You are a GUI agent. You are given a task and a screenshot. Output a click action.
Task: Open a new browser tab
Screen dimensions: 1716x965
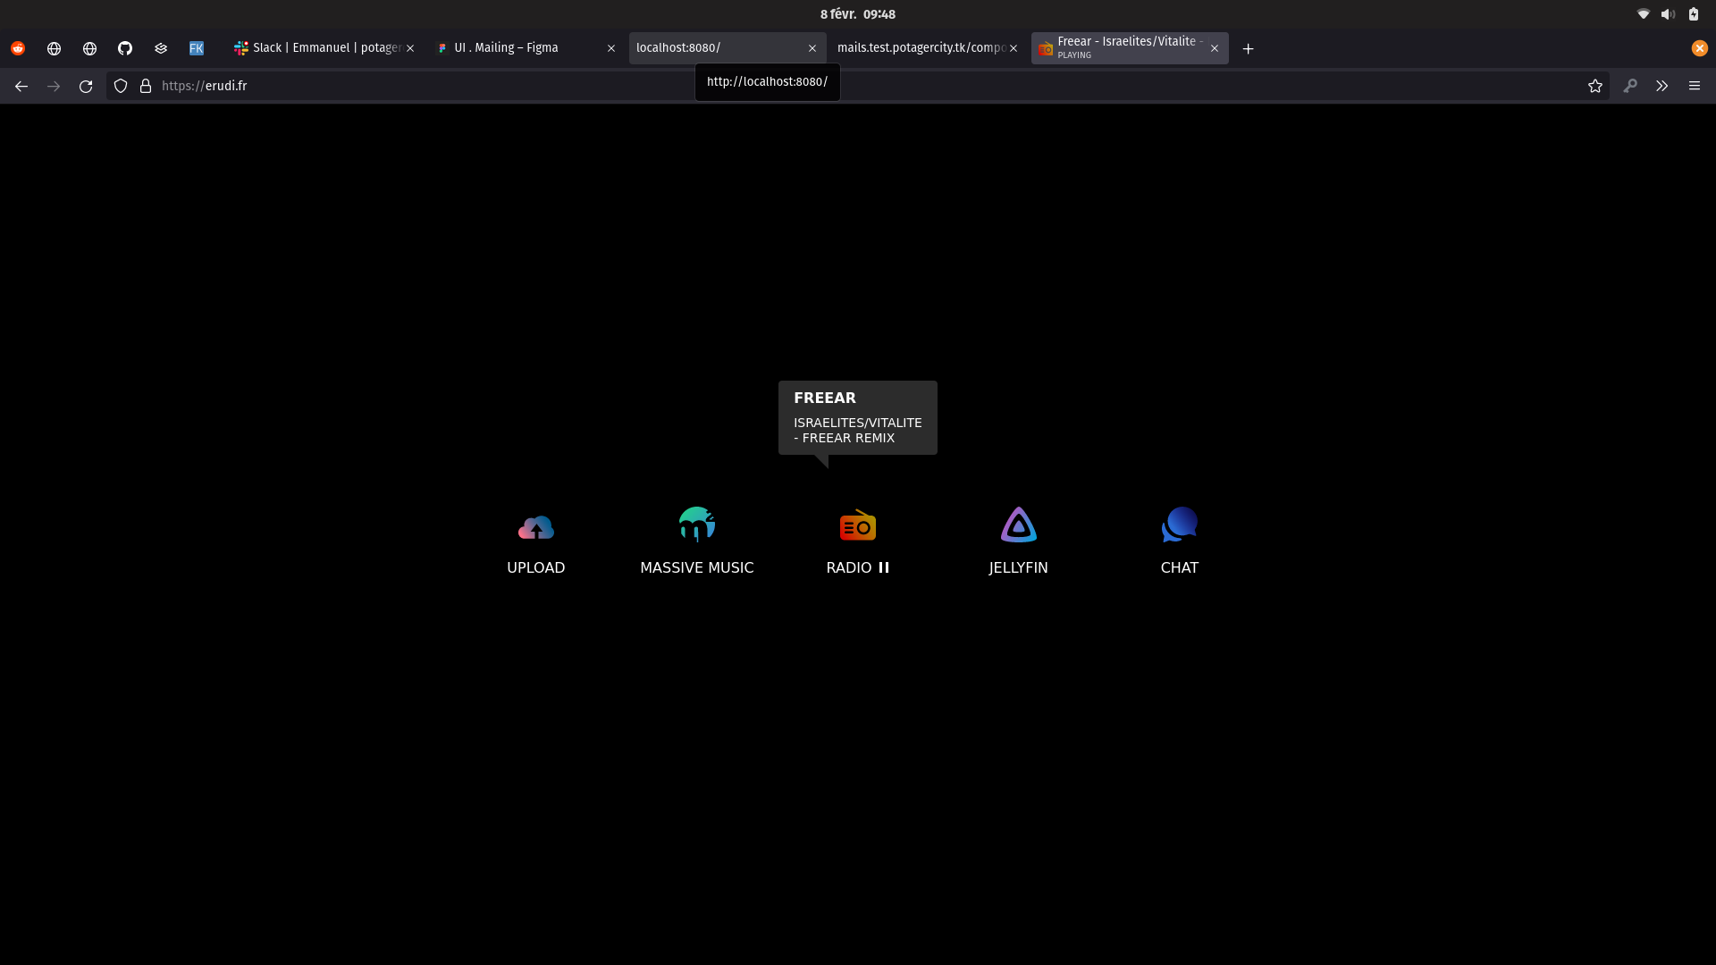pyautogui.click(x=1248, y=48)
